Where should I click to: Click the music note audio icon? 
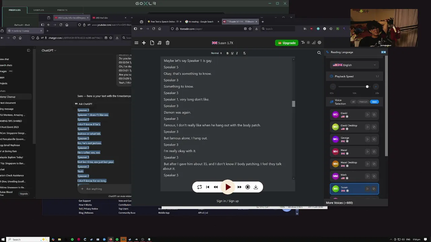click(x=159, y=43)
